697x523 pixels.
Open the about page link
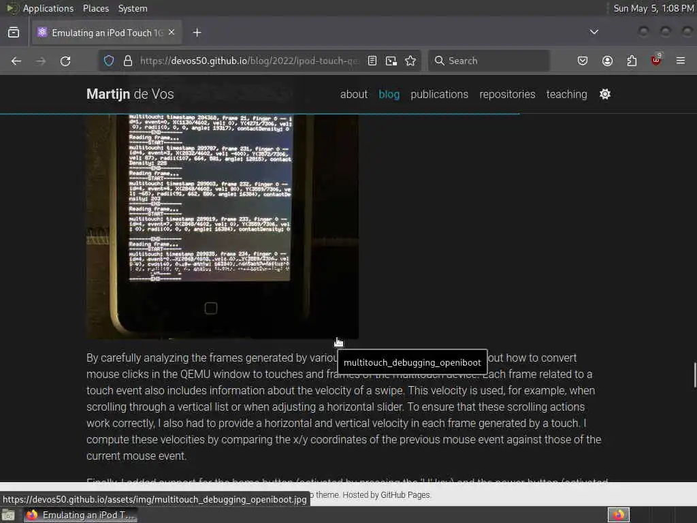[x=354, y=94]
